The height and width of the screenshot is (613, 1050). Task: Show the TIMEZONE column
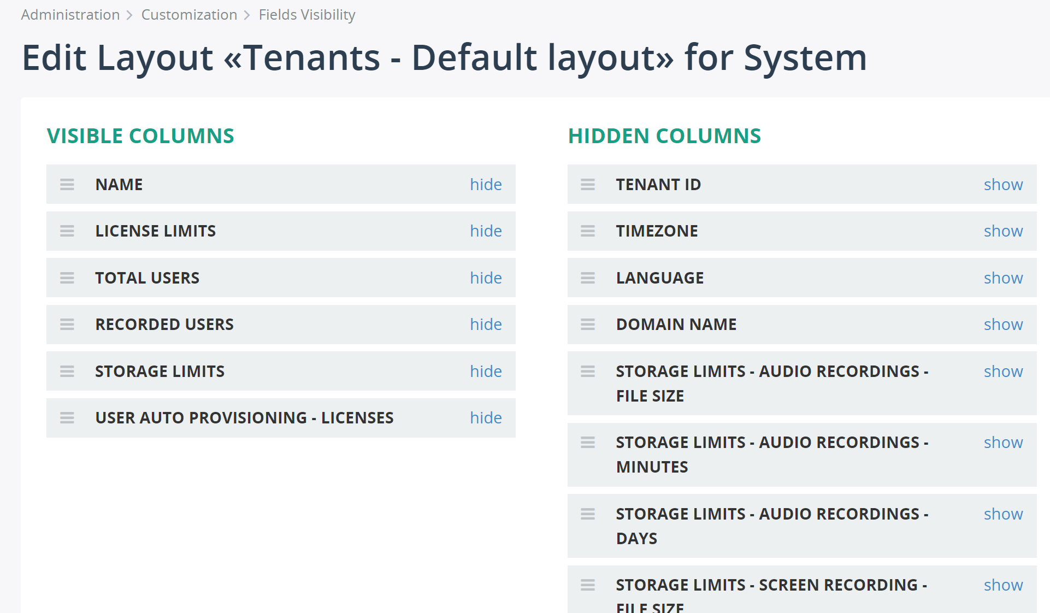(x=1004, y=231)
